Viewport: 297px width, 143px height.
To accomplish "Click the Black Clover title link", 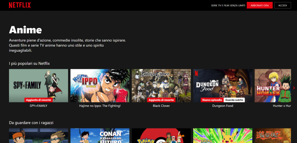I will tap(161, 106).
